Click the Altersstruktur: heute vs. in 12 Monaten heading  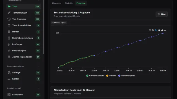(74, 90)
